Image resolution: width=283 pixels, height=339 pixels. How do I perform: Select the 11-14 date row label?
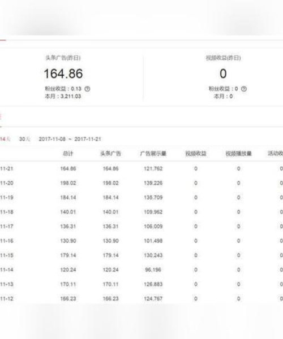pos(7,270)
